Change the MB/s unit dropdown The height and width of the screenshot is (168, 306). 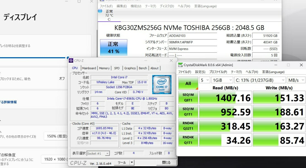(x=295, y=80)
